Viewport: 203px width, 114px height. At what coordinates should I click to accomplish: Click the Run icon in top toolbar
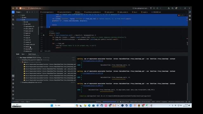point(154,8)
